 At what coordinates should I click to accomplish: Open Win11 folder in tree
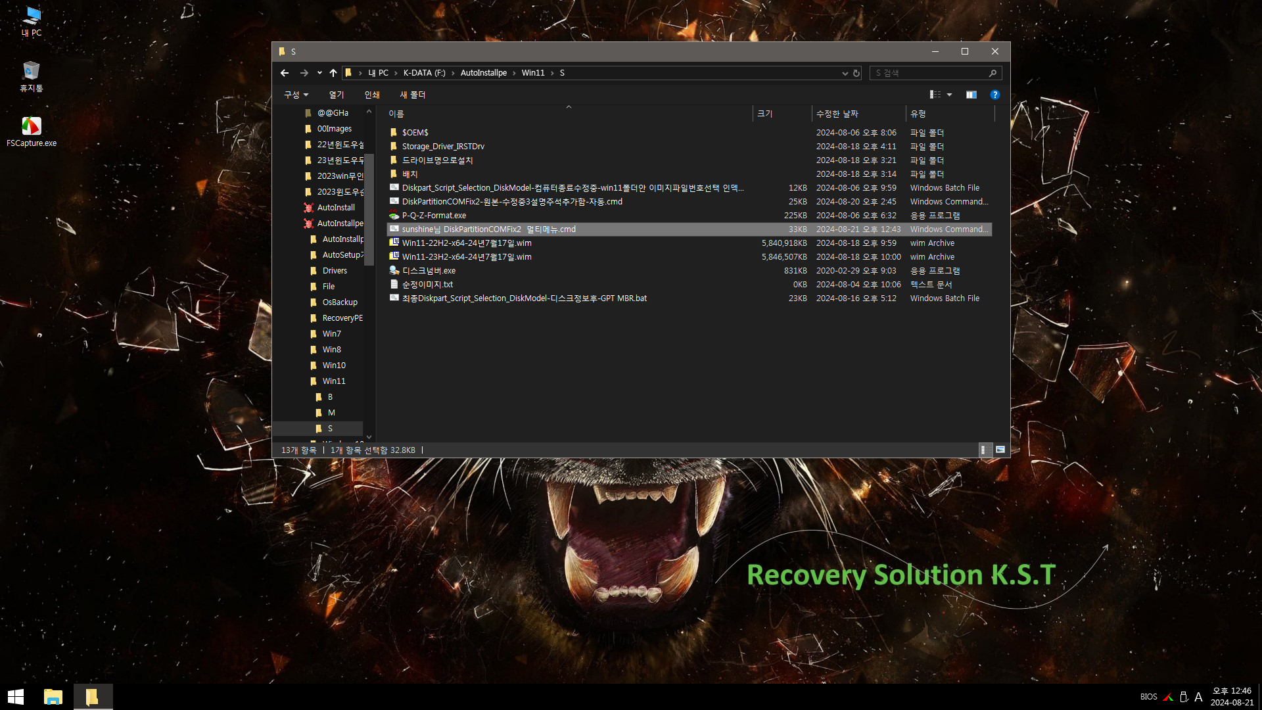[334, 381]
